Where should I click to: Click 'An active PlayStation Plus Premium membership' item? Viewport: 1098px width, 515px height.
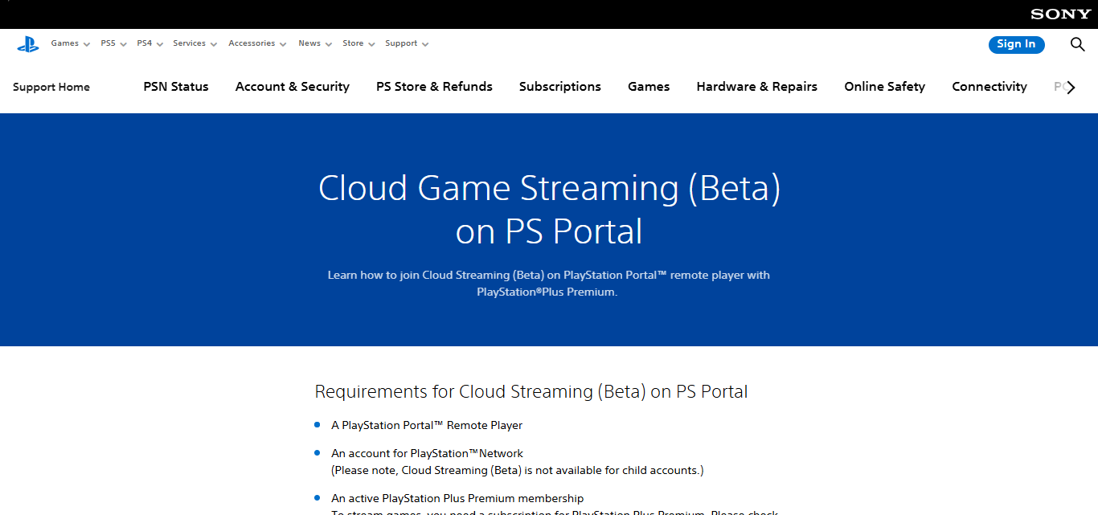(457, 499)
